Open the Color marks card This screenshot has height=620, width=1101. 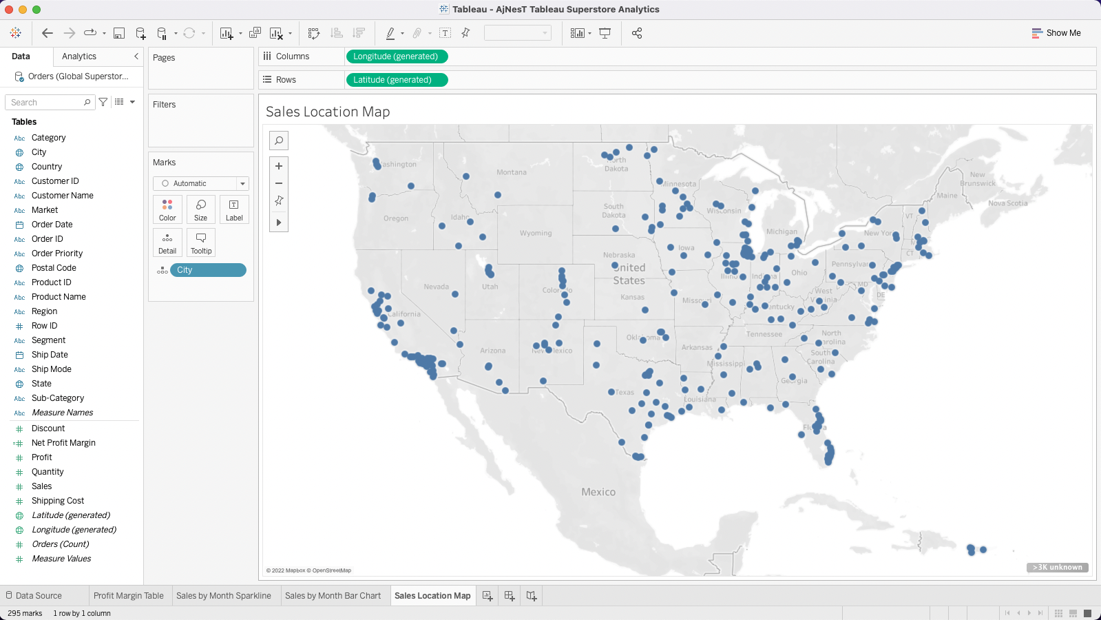tap(167, 209)
